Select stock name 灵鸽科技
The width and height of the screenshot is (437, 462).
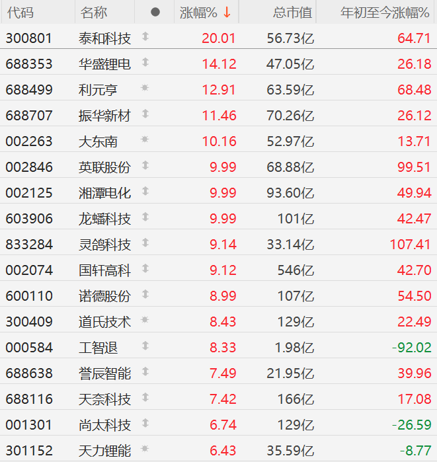pyautogui.click(x=104, y=245)
